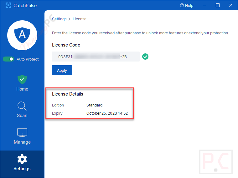Click the blue shield A protection badge

coord(22,35)
